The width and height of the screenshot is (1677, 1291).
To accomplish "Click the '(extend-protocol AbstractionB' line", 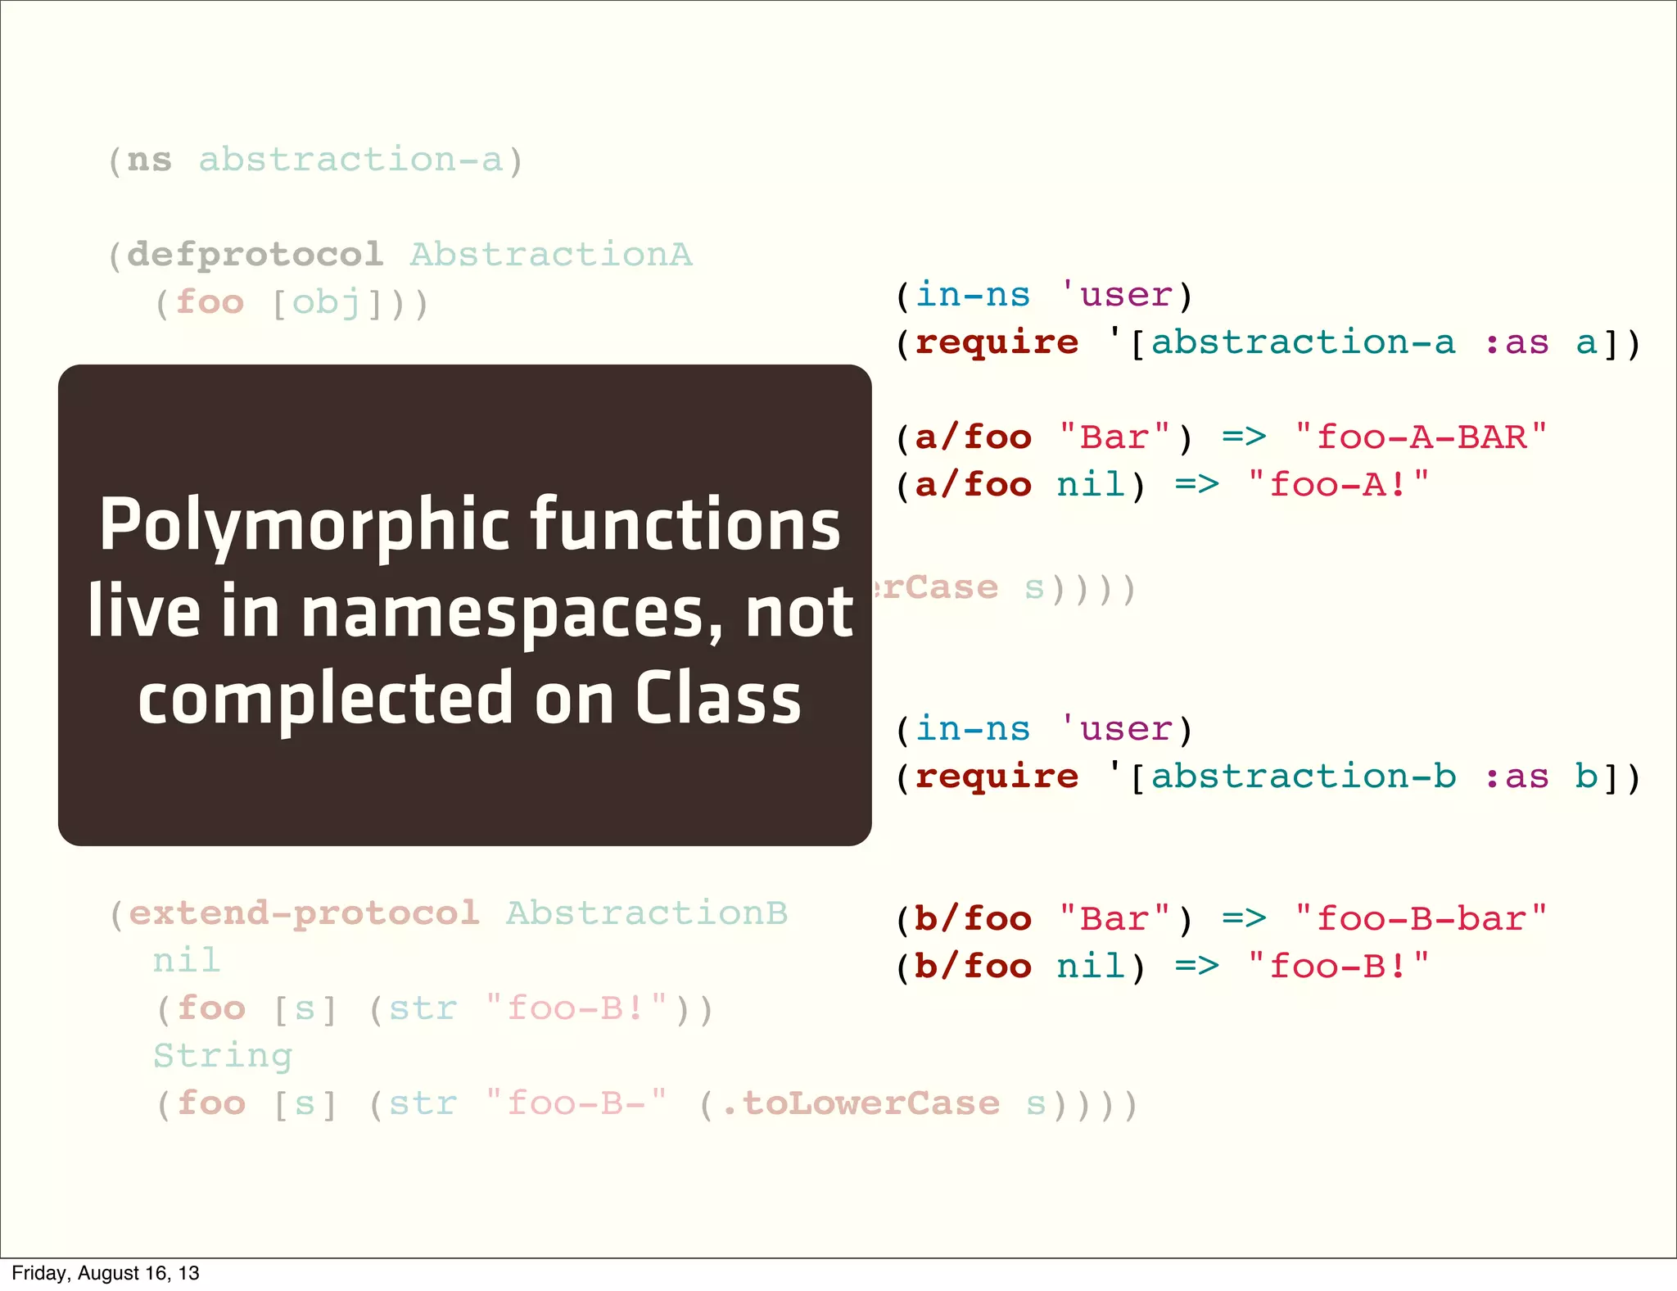I will coord(448,913).
